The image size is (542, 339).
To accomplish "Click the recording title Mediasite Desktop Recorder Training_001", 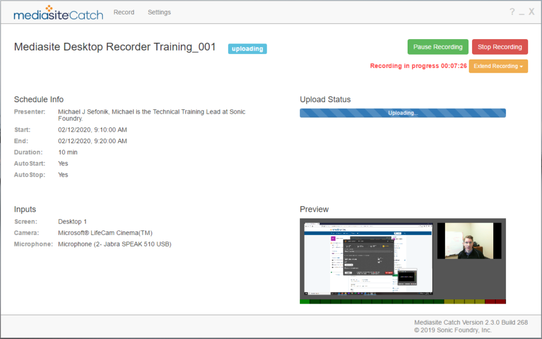I will pyautogui.click(x=115, y=47).
